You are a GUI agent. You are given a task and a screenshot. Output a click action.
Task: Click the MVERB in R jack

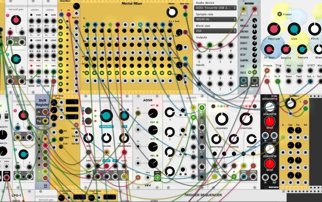[x=254, y=9]
